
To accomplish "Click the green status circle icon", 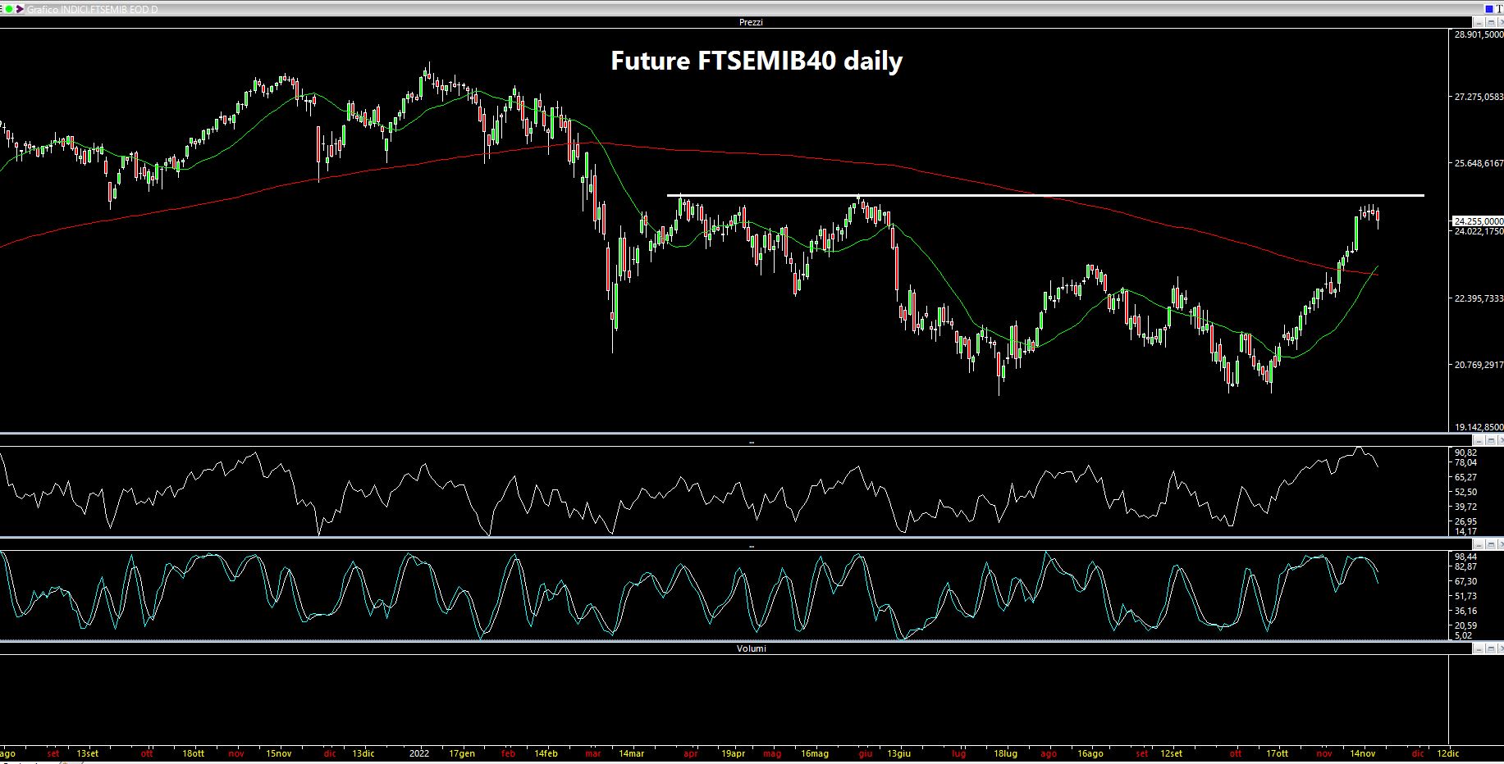I will pyautogui.click(x=9, y=9).
